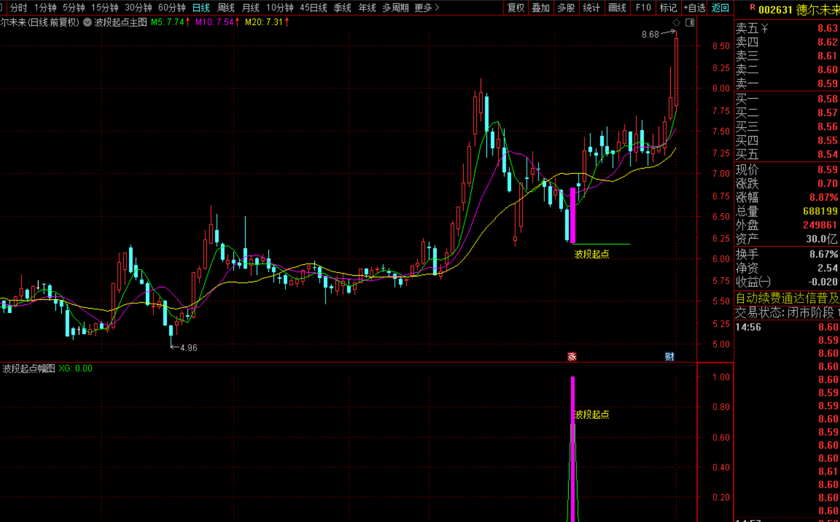Open the F10 company info
The width and height of the screenshot is (840, 522).
tap(643, 8)
